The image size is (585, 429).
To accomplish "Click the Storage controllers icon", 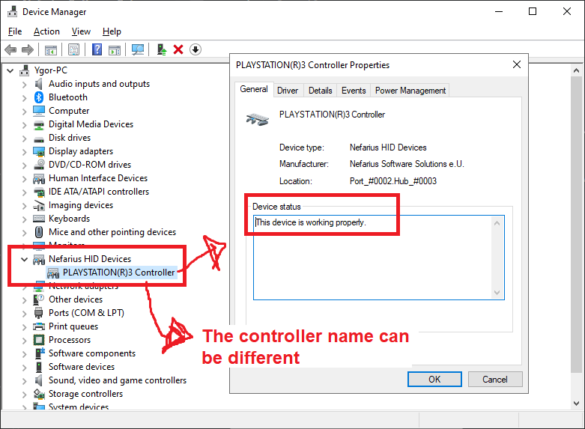I will (39, 394).
